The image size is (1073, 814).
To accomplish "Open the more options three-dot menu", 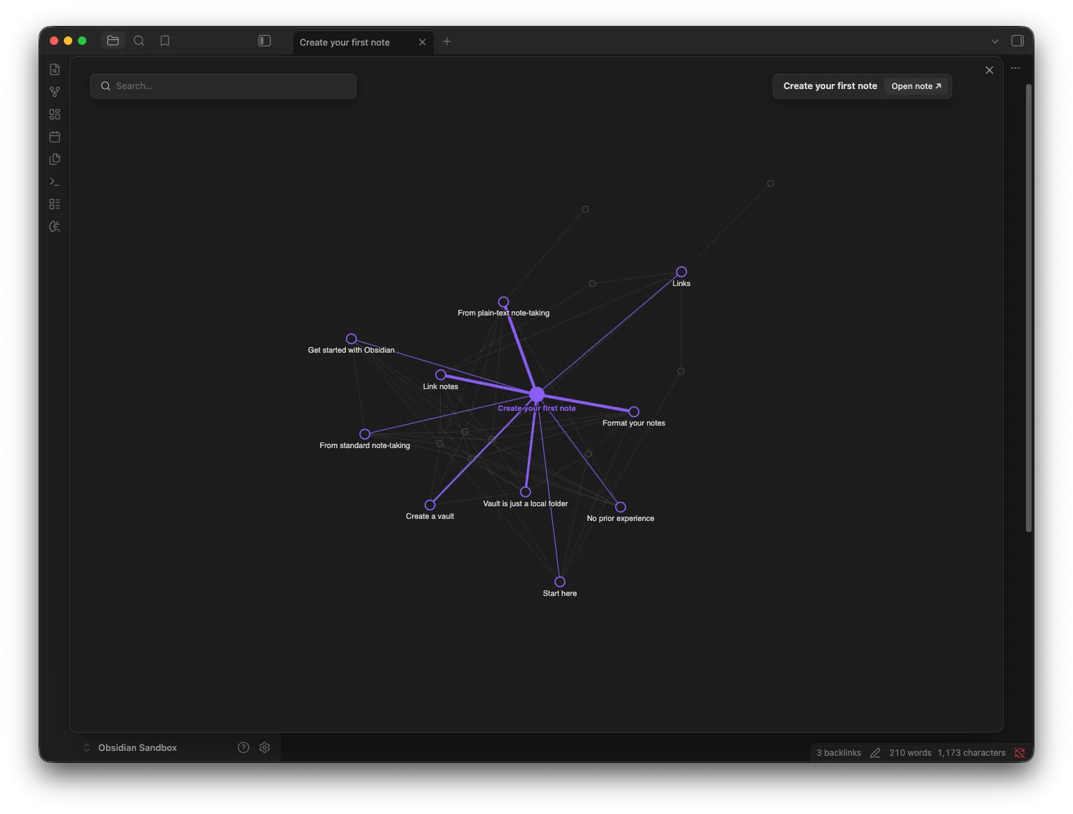I will (1015, 68).
